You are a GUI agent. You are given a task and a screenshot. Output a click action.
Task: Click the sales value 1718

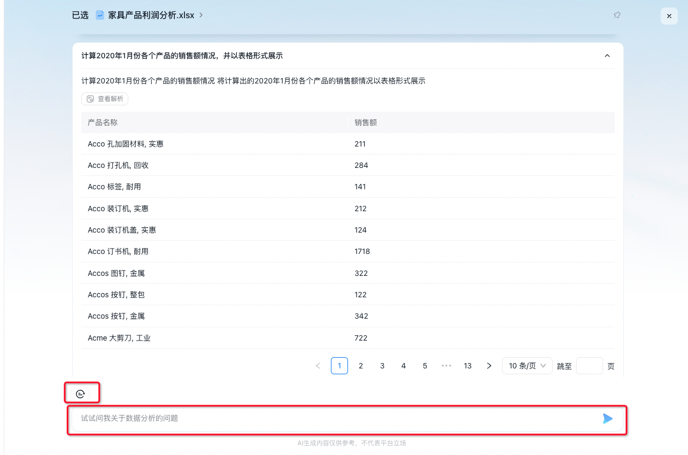[x=362, y=251]
